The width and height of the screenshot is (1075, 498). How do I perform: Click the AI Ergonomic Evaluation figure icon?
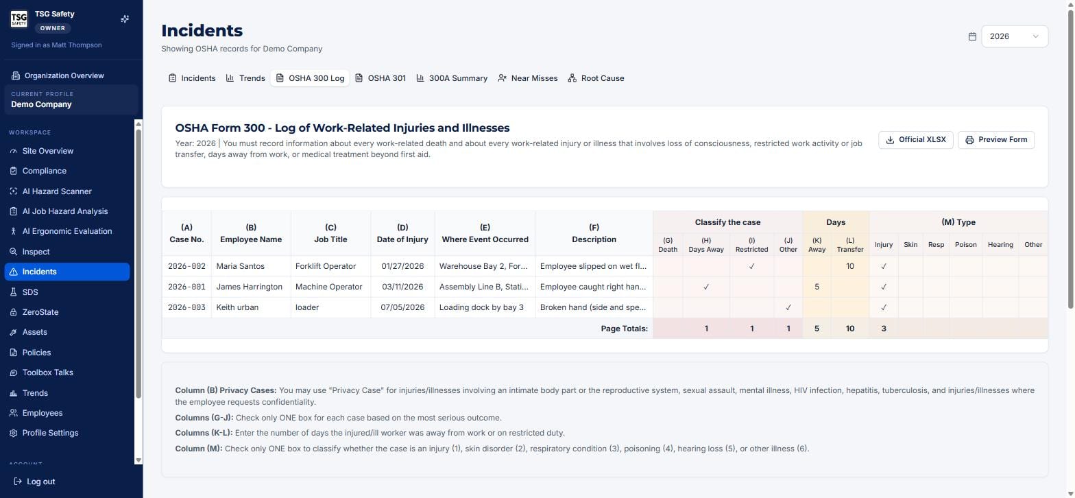tap(13, 231)
